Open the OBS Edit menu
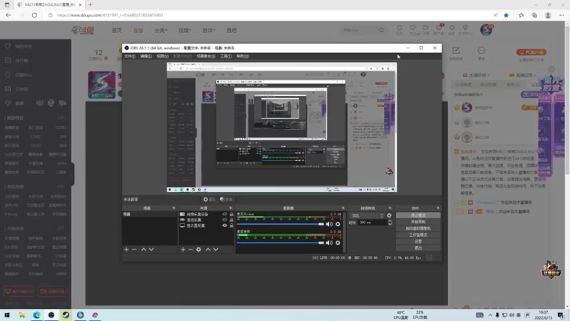This screenshot has height=321, width=570. 146,56
